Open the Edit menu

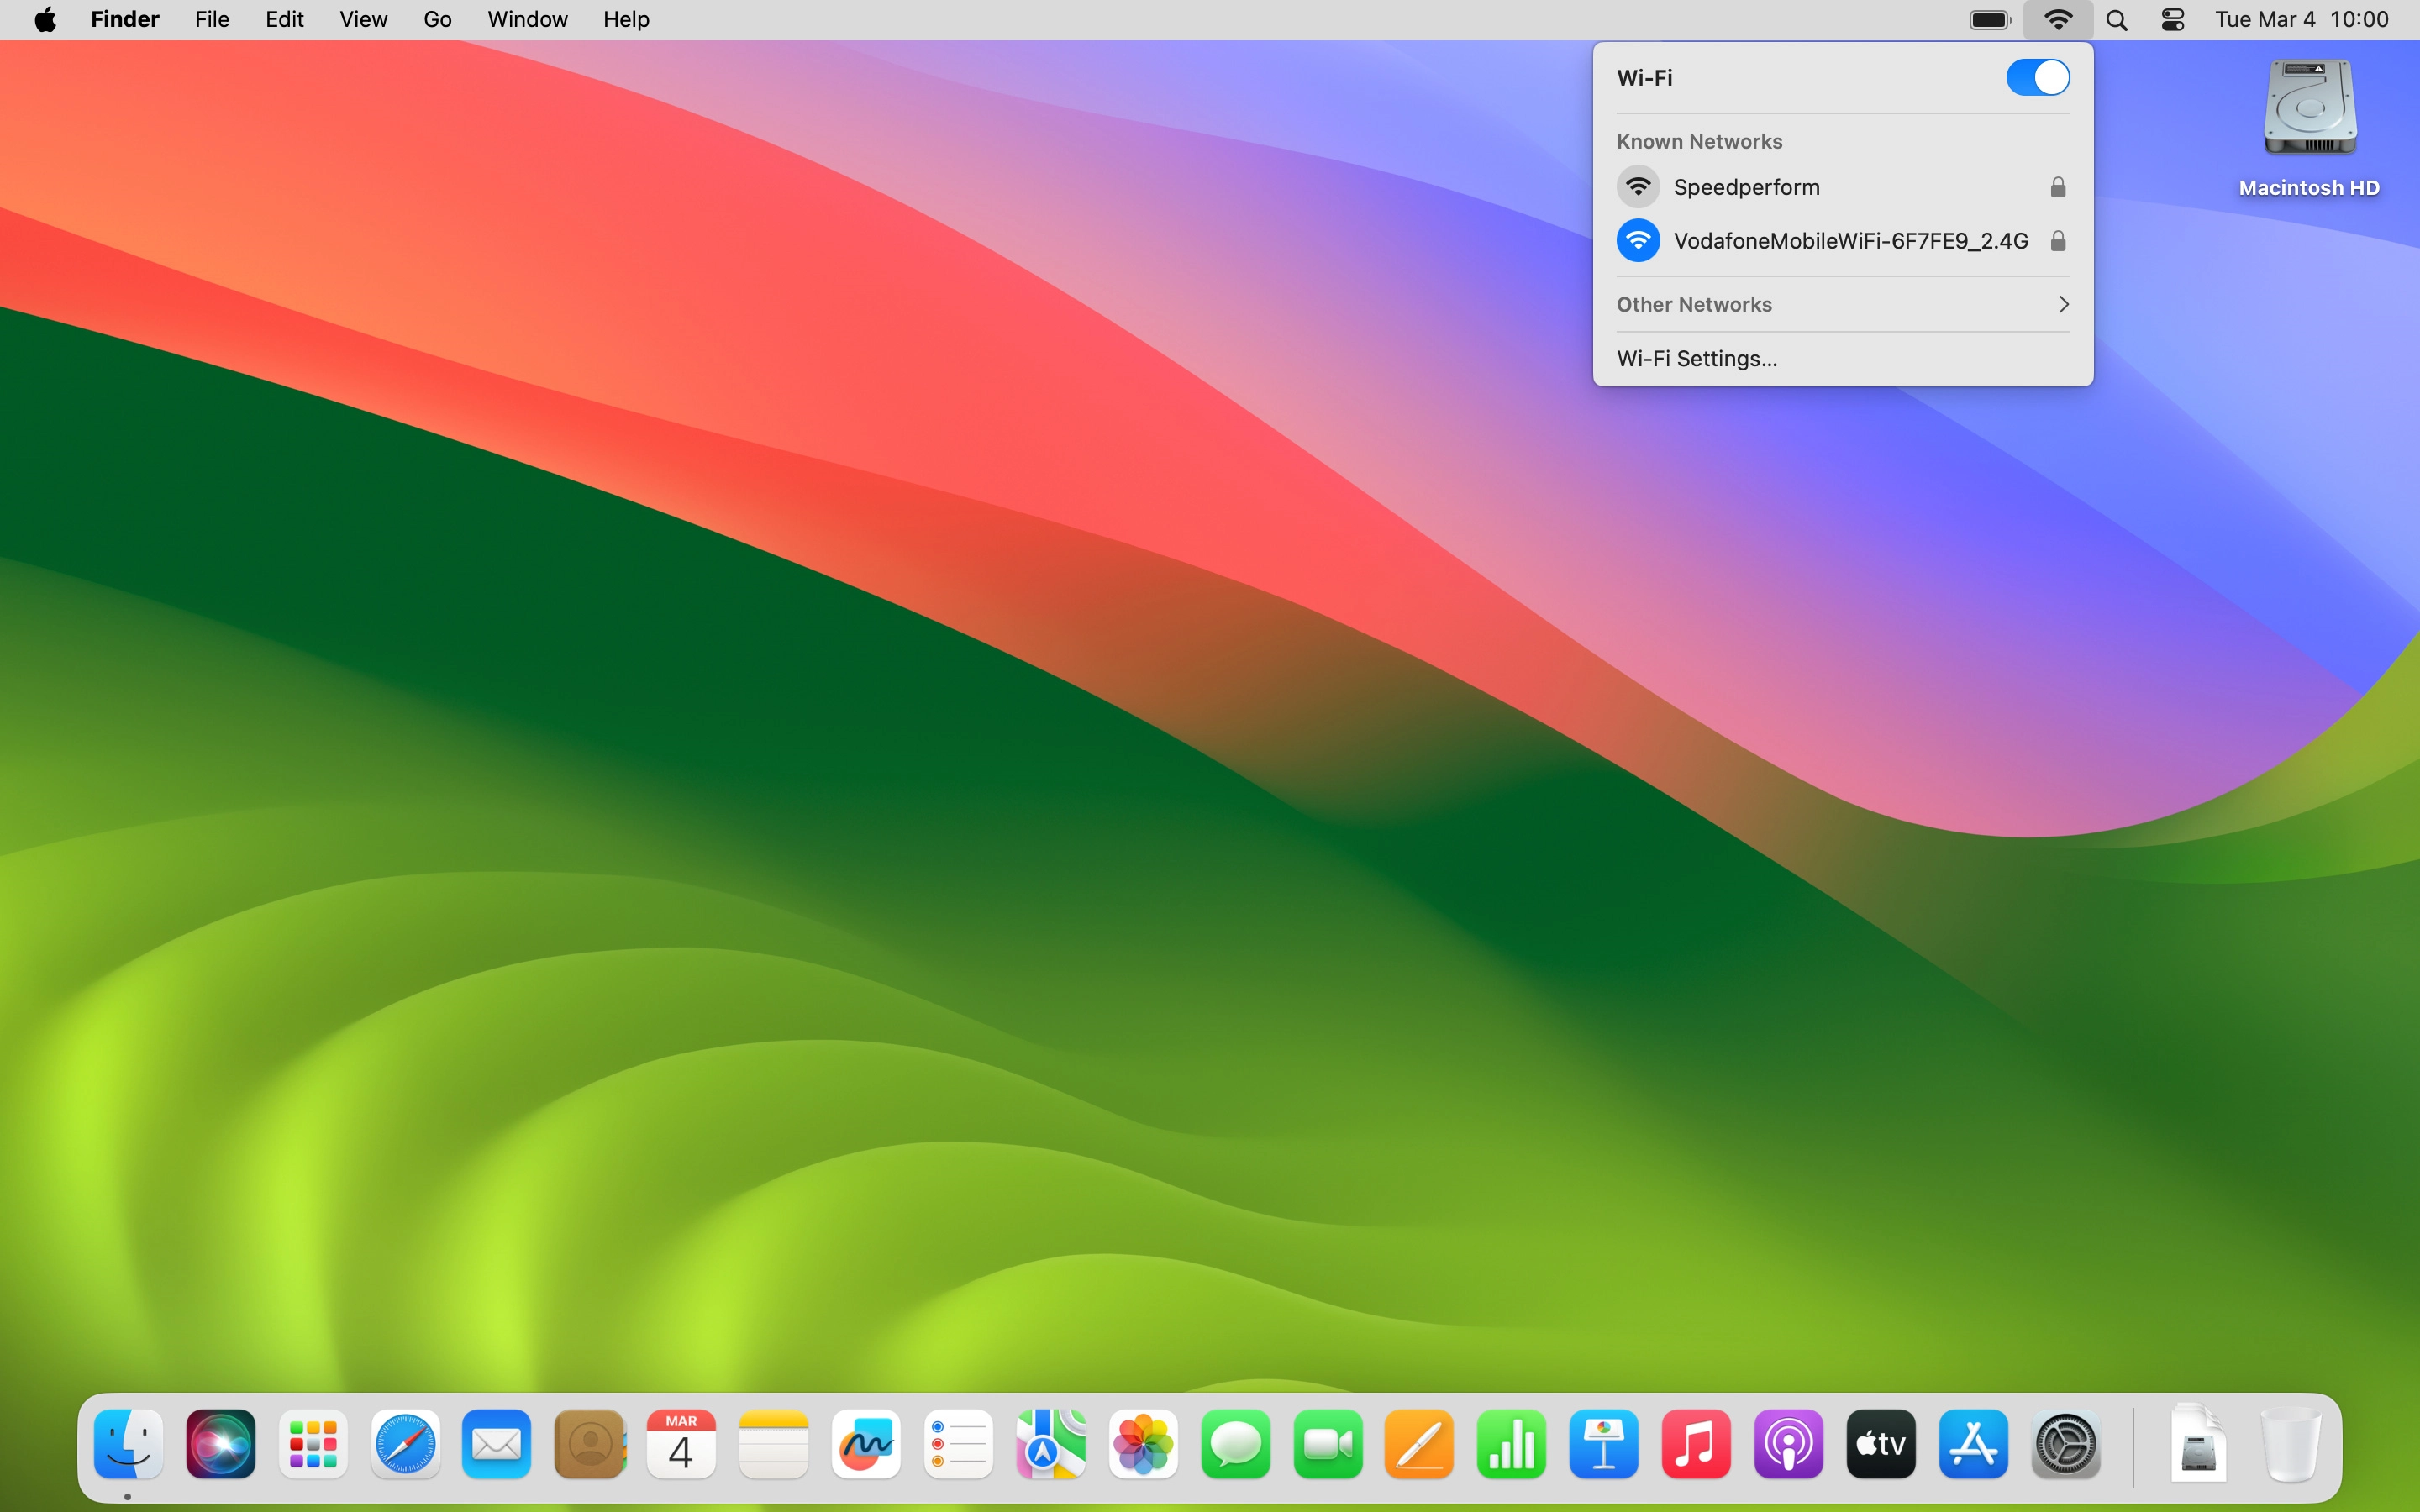284,20
